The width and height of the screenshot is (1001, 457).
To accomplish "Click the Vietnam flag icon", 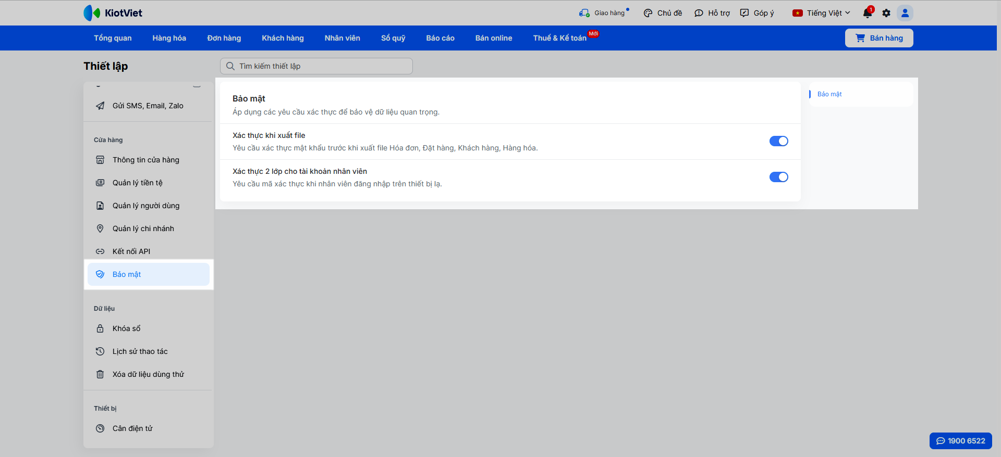I will click(x=798, y=13).
